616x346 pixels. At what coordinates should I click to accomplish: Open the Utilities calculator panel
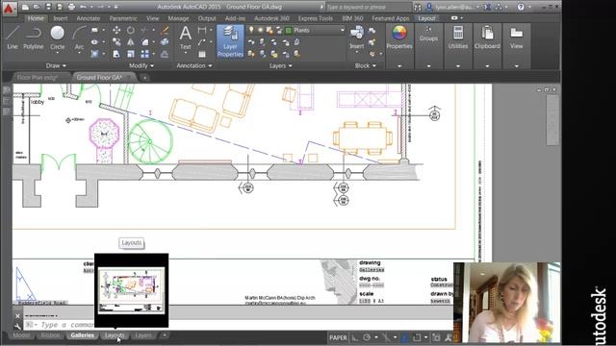[x=458, y=37]
